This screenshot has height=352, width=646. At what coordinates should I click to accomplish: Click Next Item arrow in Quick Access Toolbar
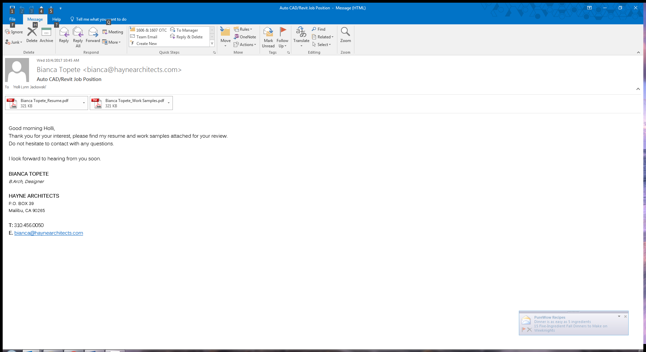tap(51, 8)
